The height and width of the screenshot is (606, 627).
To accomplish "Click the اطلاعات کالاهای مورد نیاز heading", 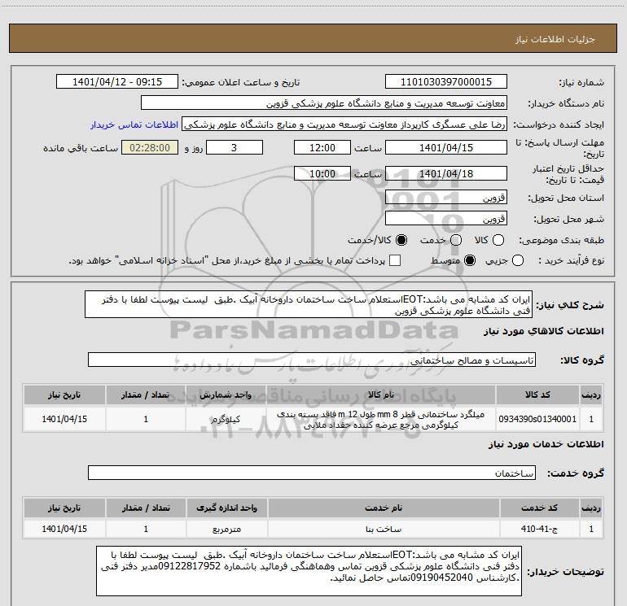I will click(544, 331).
